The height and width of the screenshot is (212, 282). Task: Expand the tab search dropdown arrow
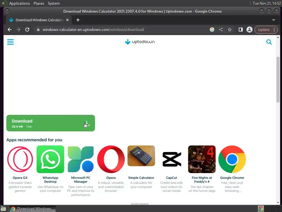tap(273, 20)
